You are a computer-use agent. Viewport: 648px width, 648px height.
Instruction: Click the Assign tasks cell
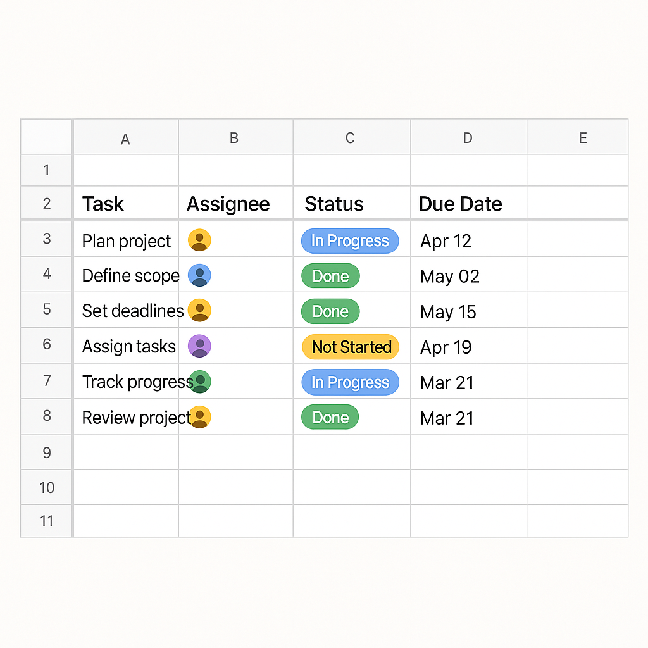(x=126, y=346)
